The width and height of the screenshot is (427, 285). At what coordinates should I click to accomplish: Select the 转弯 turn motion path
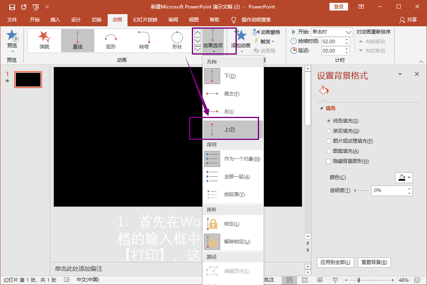(x=144, y=40)
